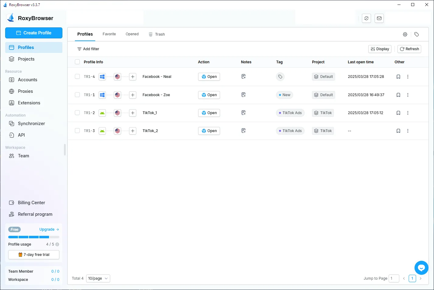Screen dimensions: 434x290
Task: Open live chat support bubble
Action: (x=422, y=268)
